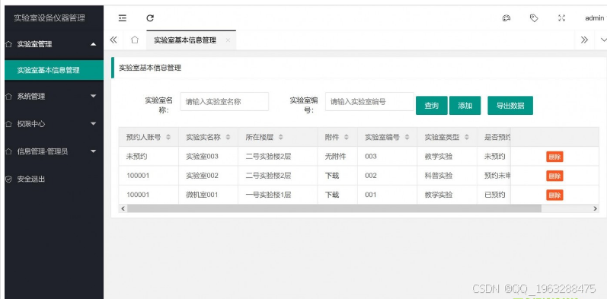
Task: Open tab options dropdown arrow
Action: coord(603,40)
